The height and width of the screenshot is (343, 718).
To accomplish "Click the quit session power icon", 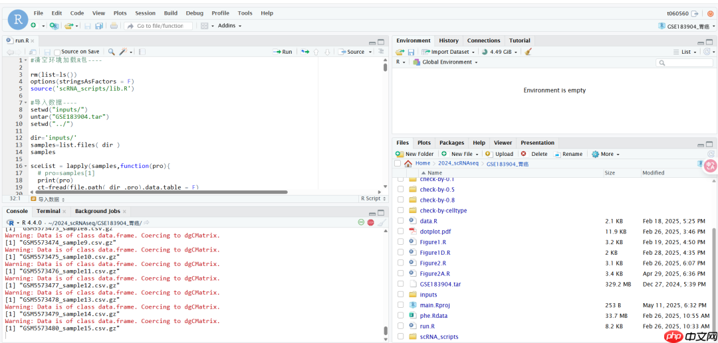I will coord(711,13).
